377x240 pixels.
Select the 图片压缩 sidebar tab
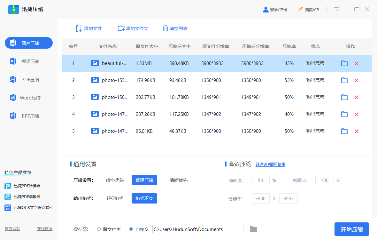(29, 43)
